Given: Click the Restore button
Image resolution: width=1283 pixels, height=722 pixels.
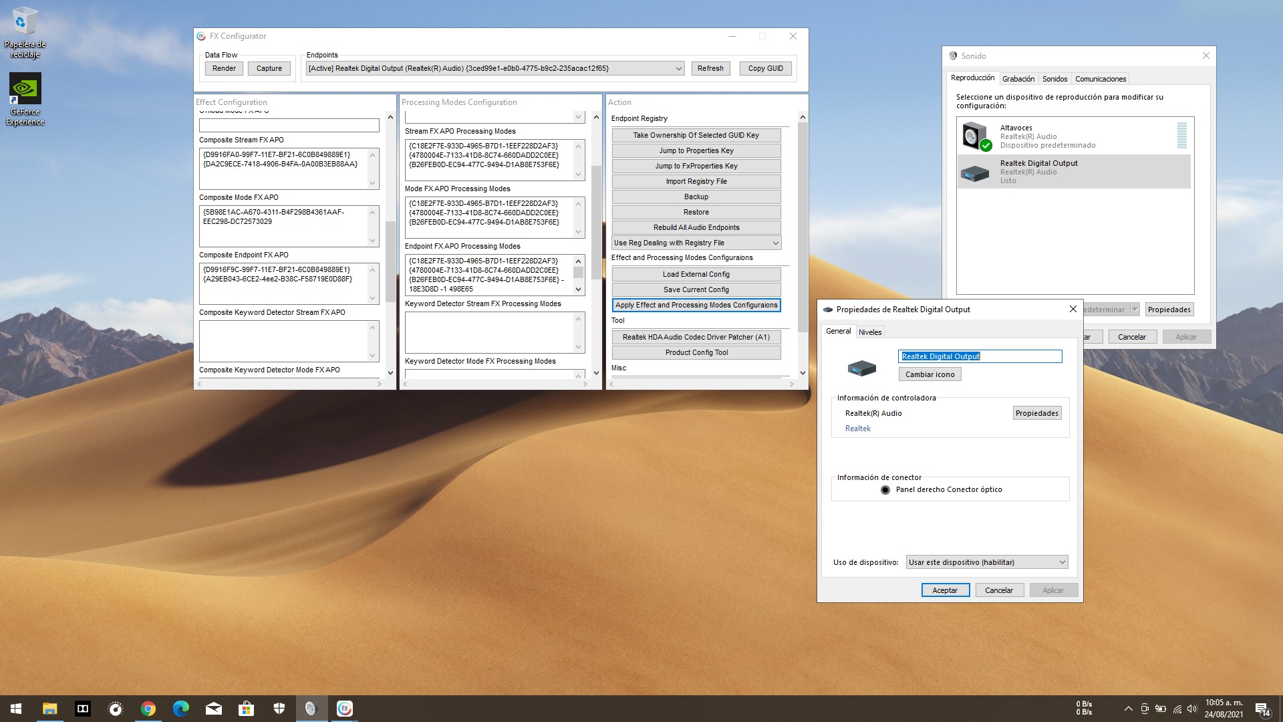Looking at the screenshot, I should click(696, 212).
